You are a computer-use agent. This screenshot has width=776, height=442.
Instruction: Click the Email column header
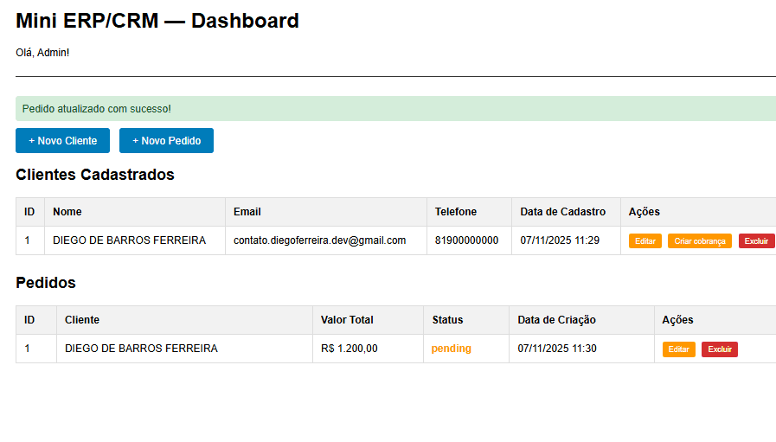click(x=247, y=212)
